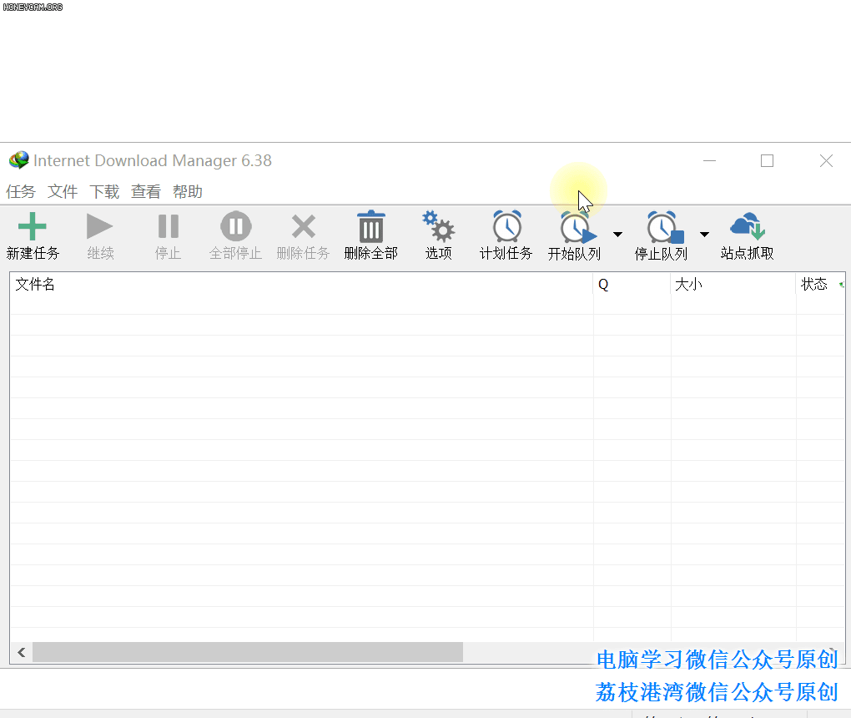Click the 新建任务 green plus icon
Screen dimensions: 851x718
point(33,227)
